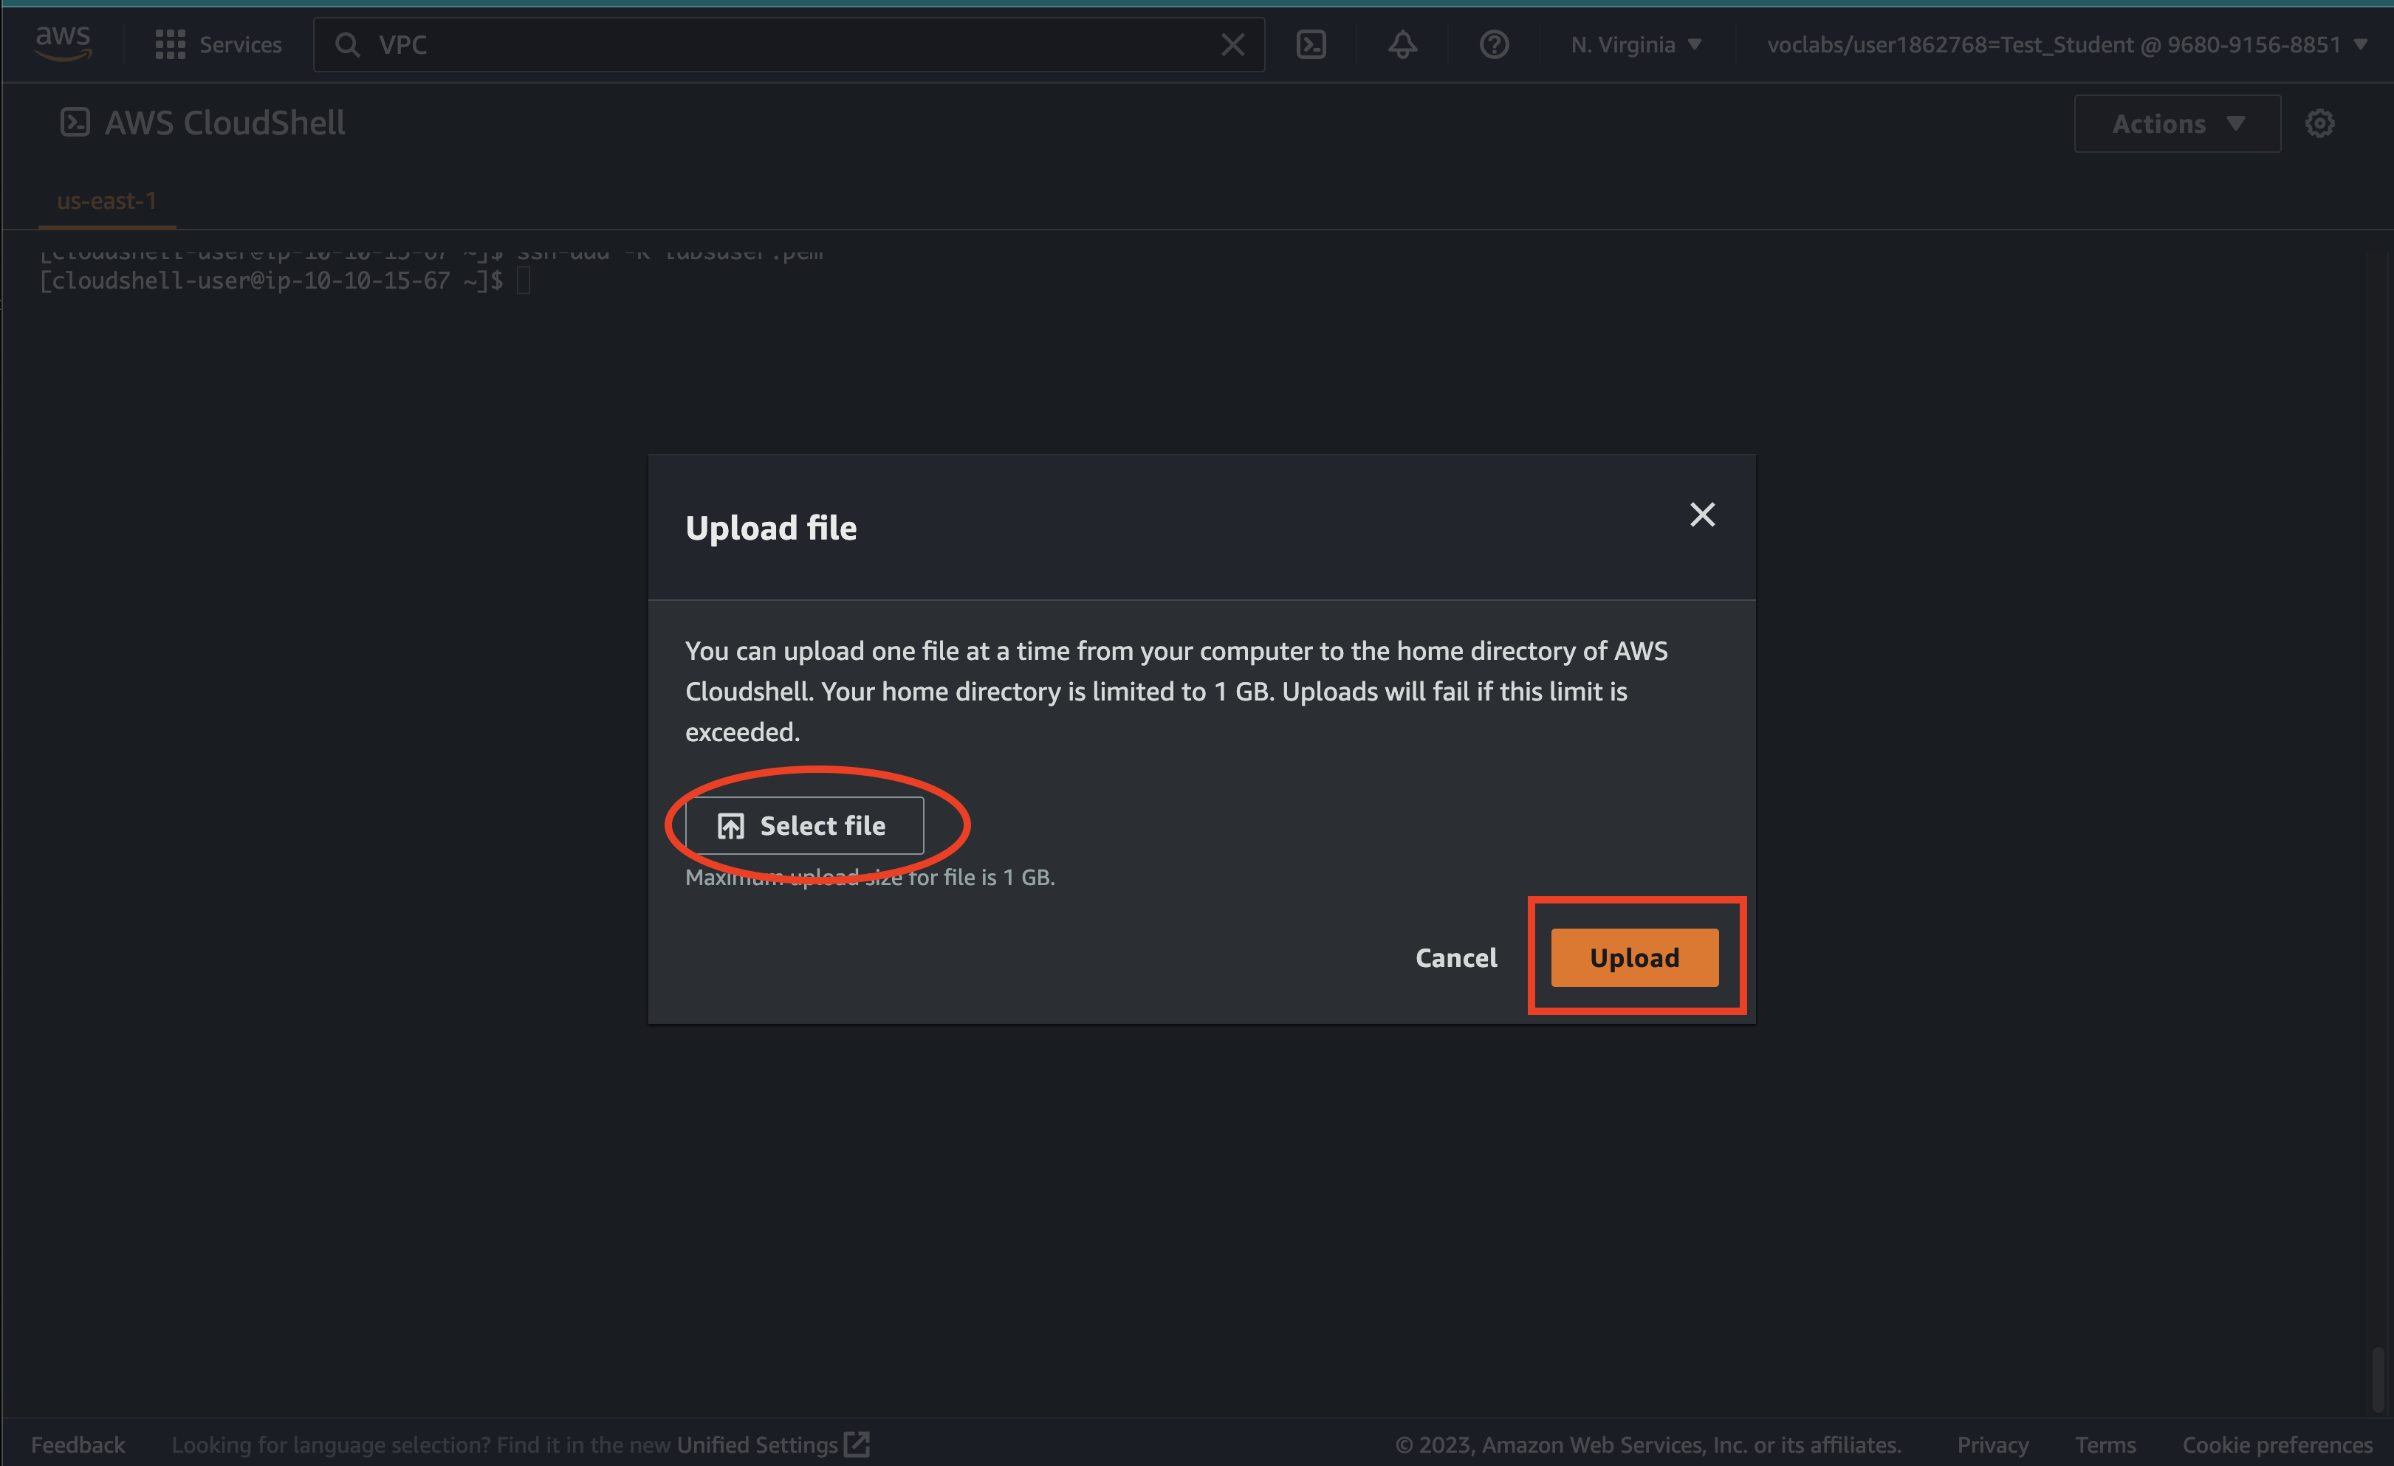Expand the Actions dropdown
2394x1466 pixels.
pos(2176,123)
